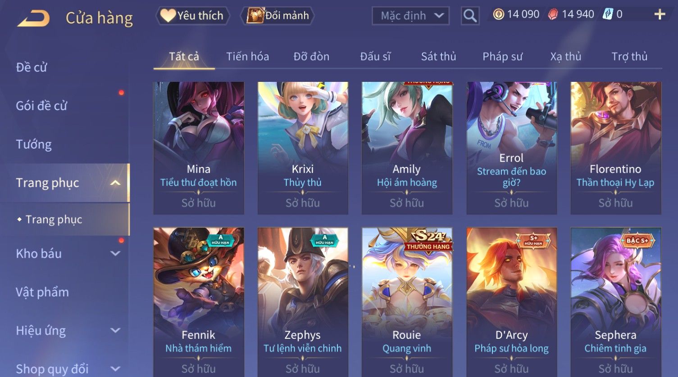Viewport: 678px width, 377px height.
Task: Switch to the Tiến hóa tab
Action: 247,57
